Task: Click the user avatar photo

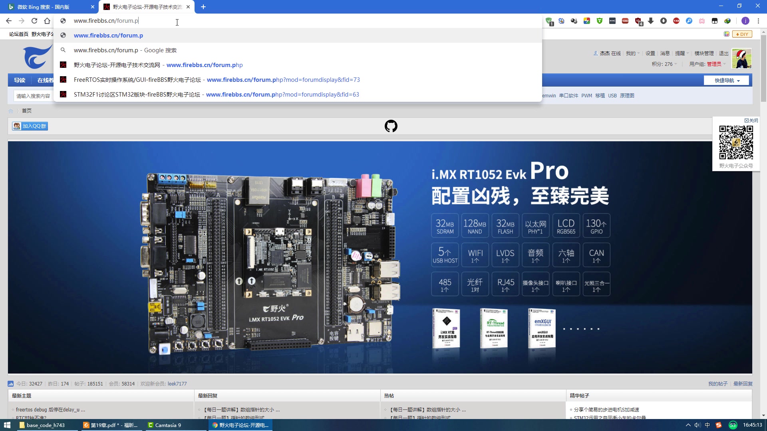Action: click(741, 59)
